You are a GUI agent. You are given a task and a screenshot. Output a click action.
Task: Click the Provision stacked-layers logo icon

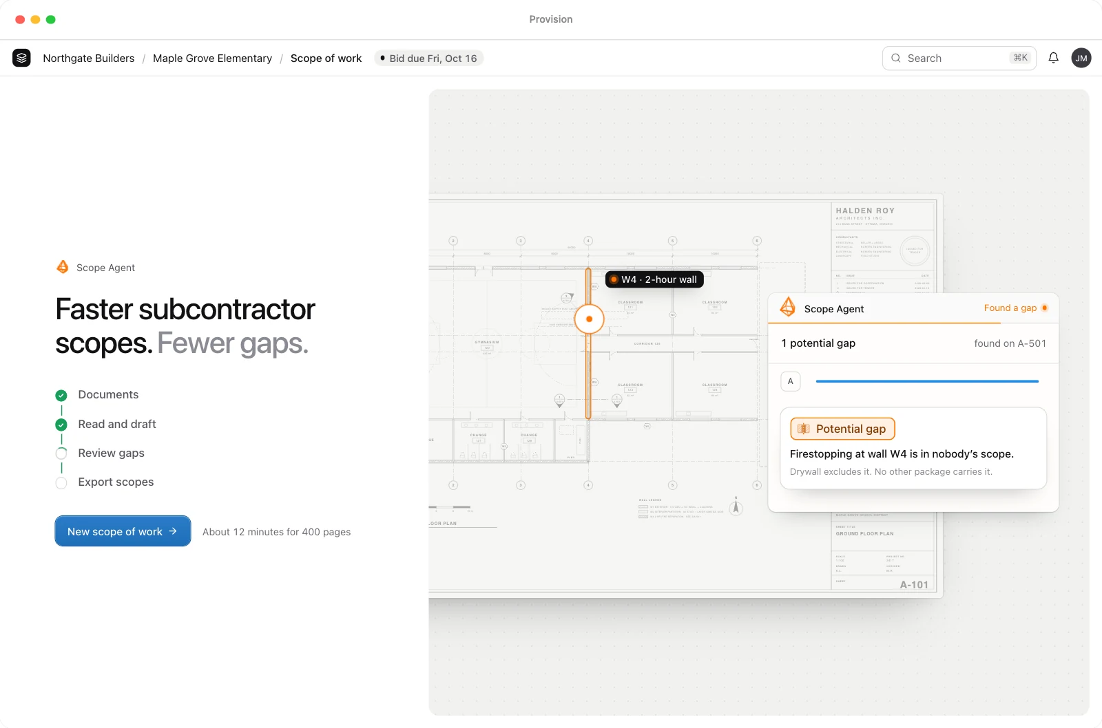[x=21, y=58]
